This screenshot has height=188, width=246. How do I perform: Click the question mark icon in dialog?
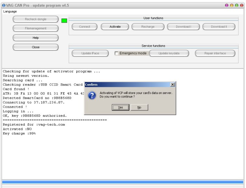[92, 95]
